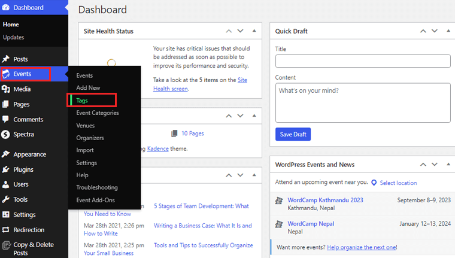Open Updates under Dashboard

pyautogui.click(x=13, y=38)
